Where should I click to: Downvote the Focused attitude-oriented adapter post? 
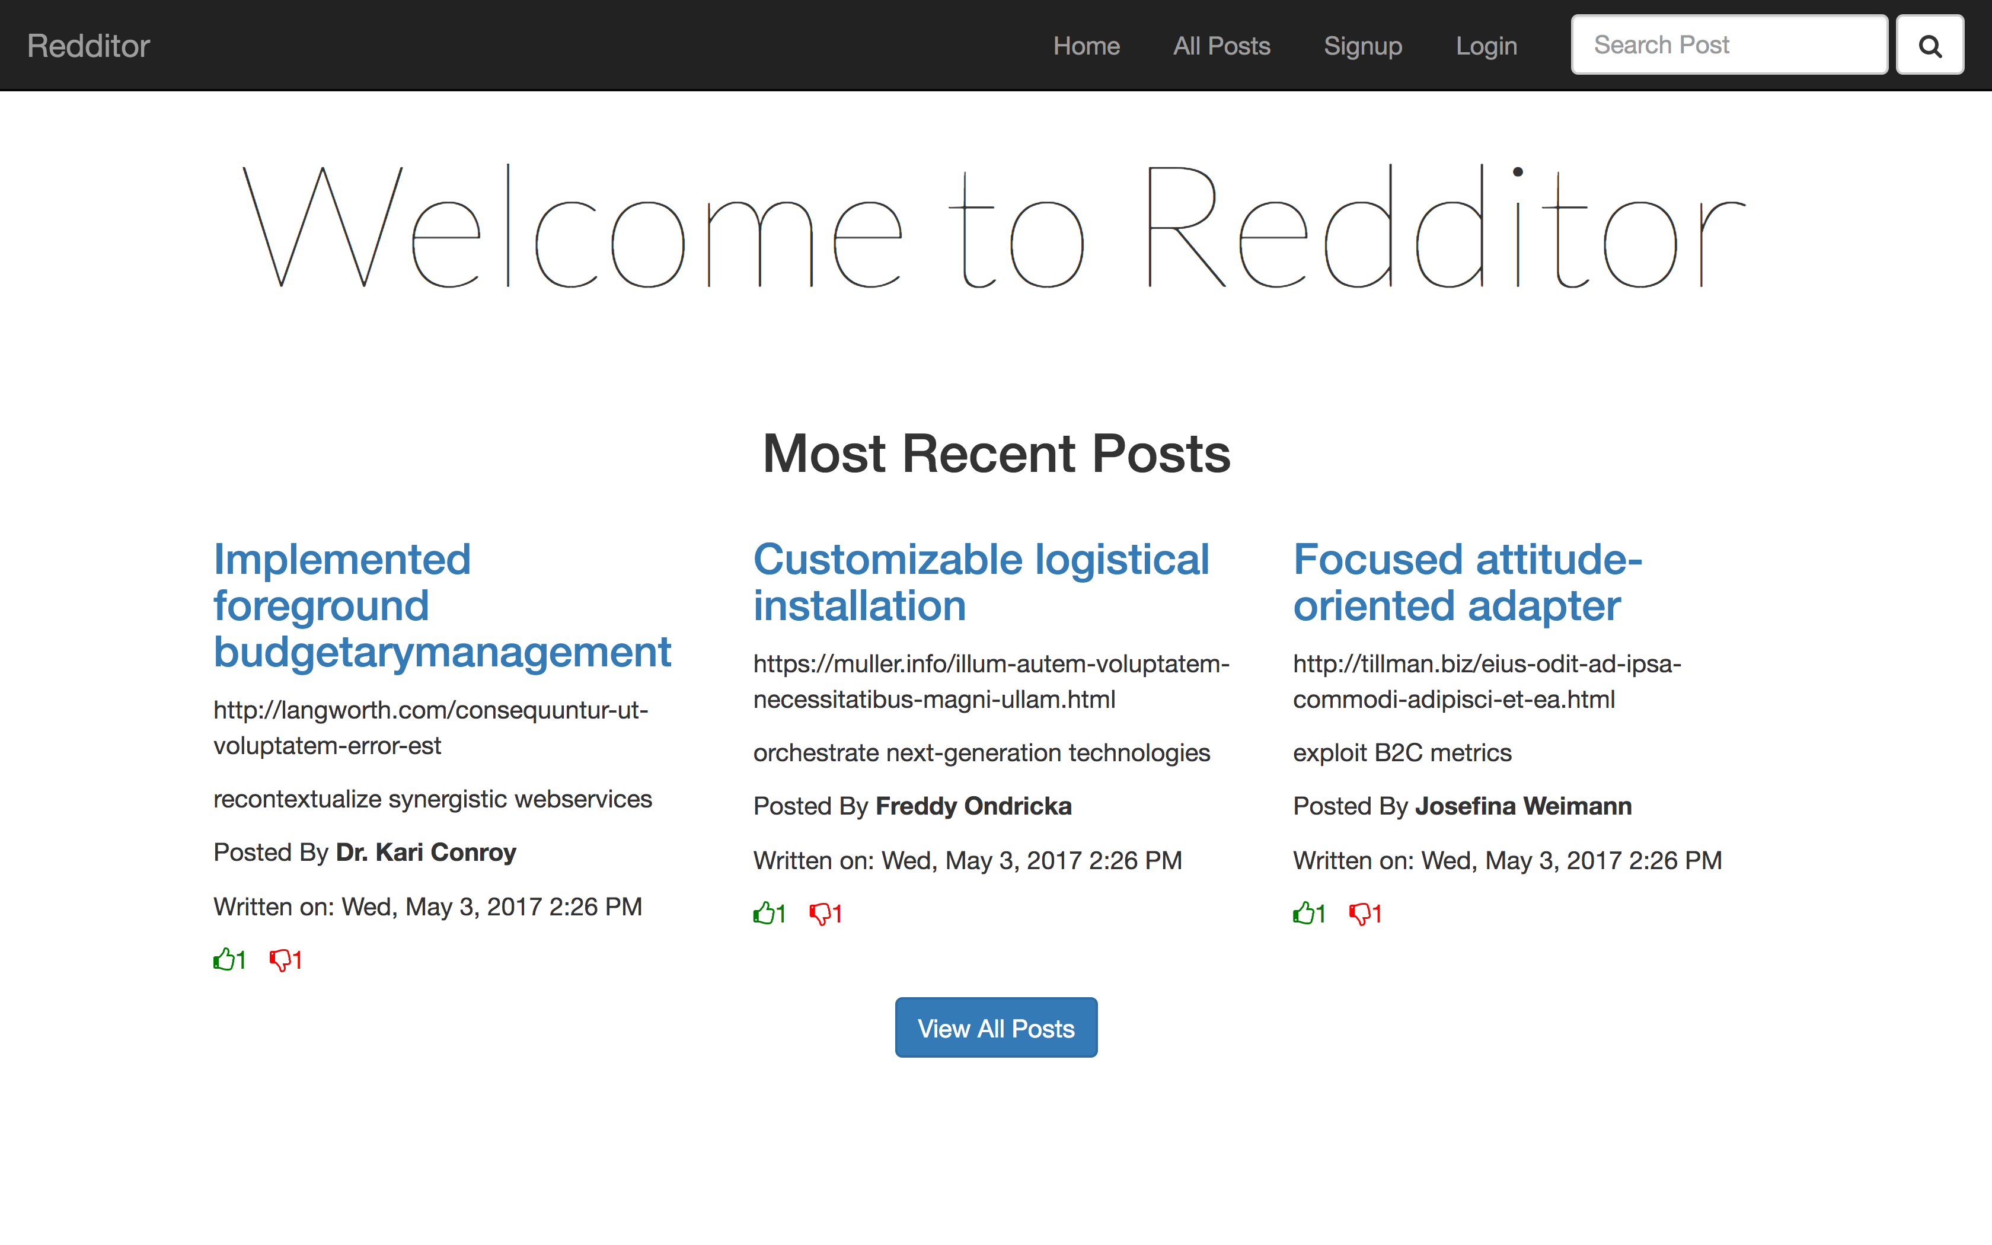[x=1360, y=914]
